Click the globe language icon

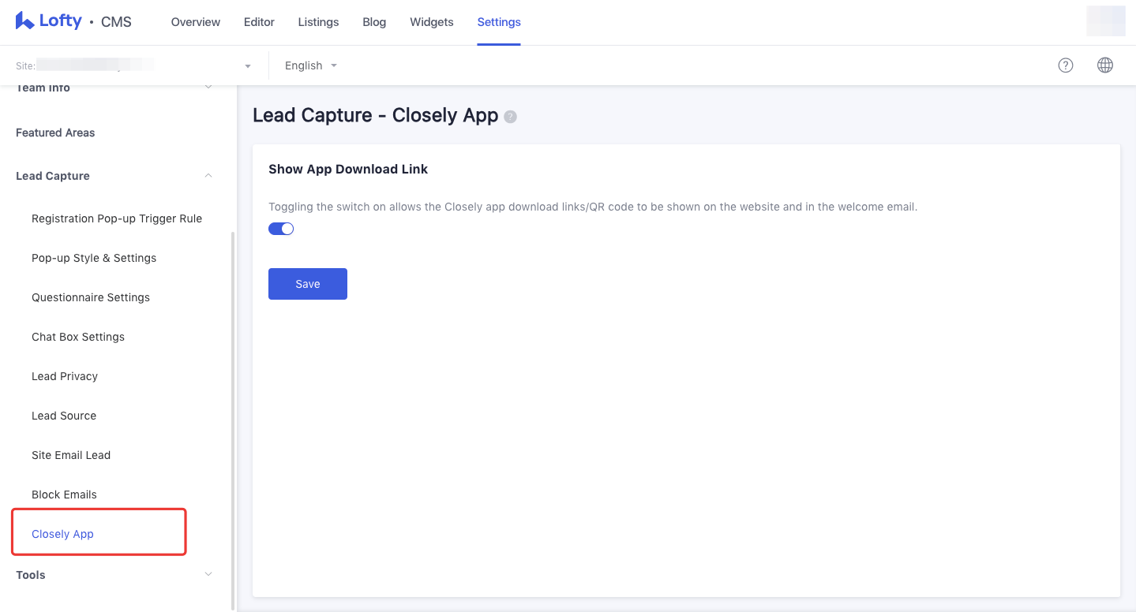pos(1105,65)
